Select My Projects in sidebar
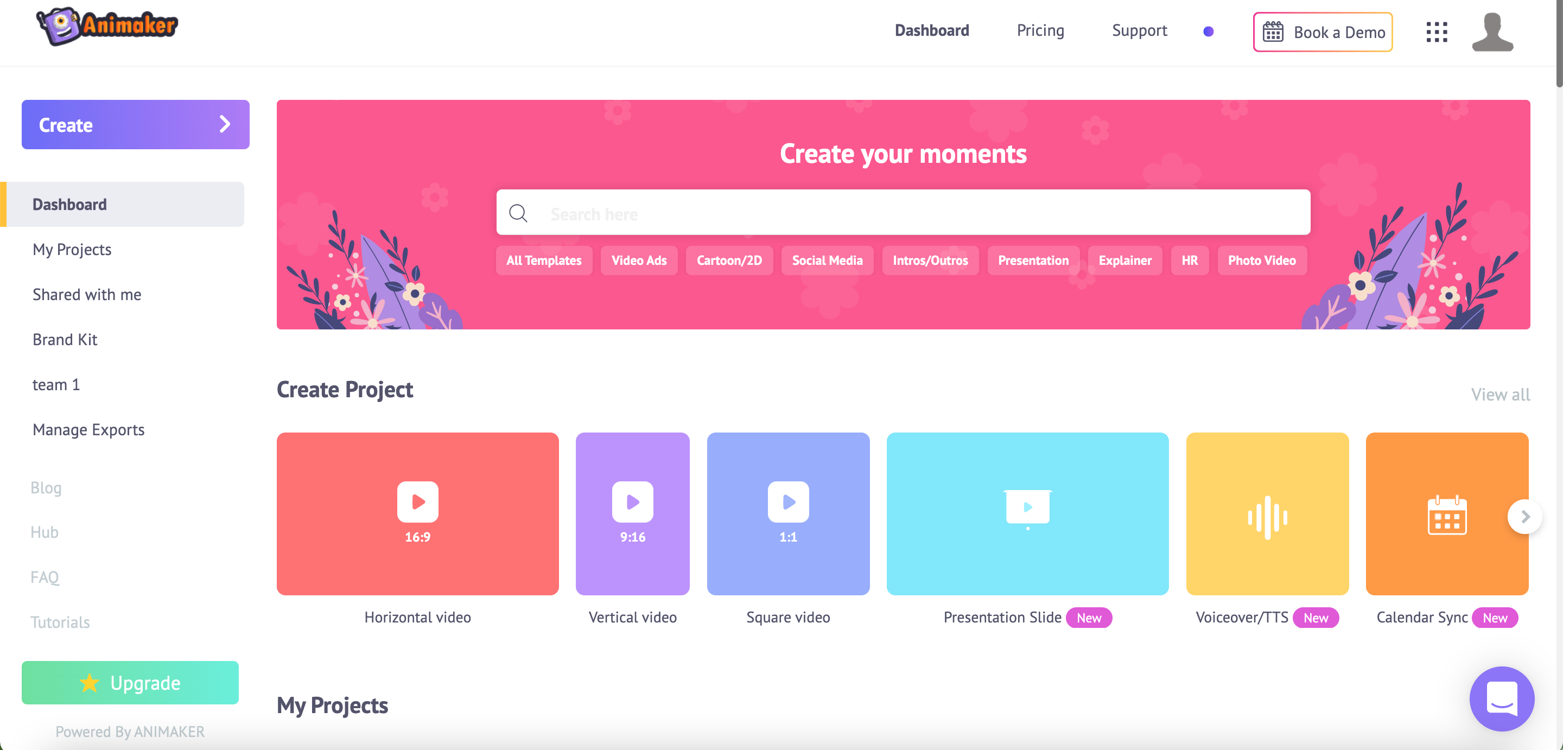 pyautogui.click(x=72, y=250)
